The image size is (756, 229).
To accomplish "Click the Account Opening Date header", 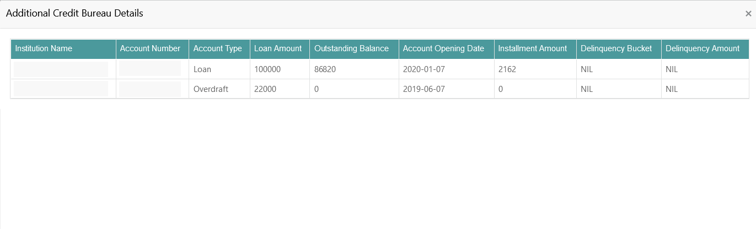I will click(443, 48).
